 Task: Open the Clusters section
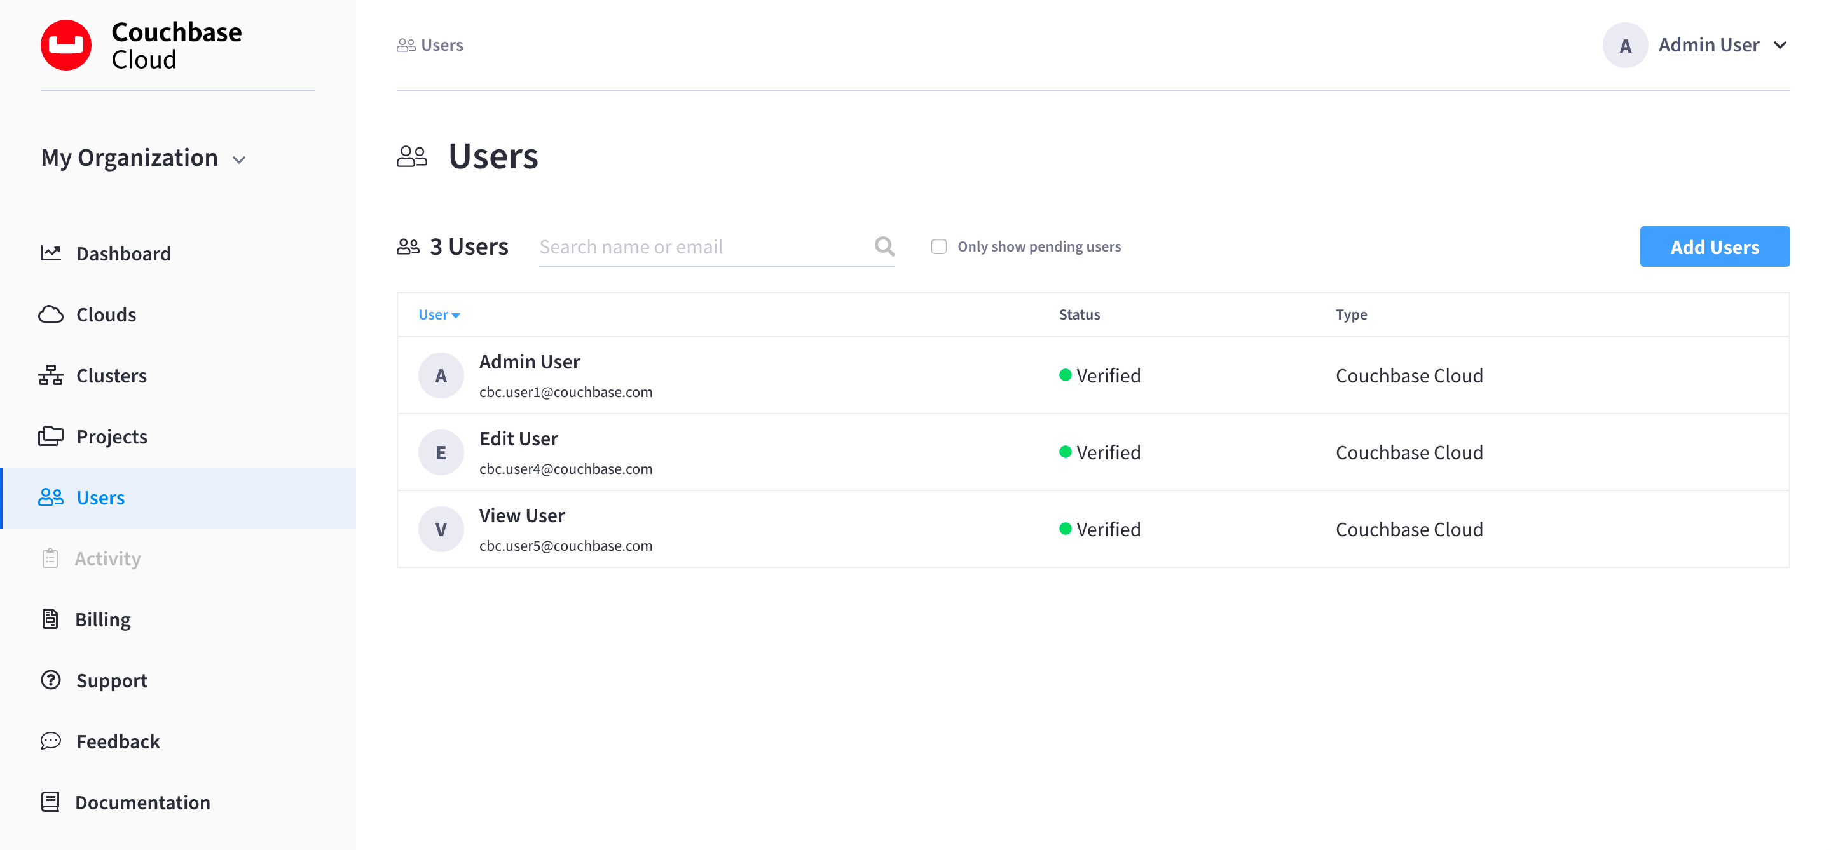111,375
